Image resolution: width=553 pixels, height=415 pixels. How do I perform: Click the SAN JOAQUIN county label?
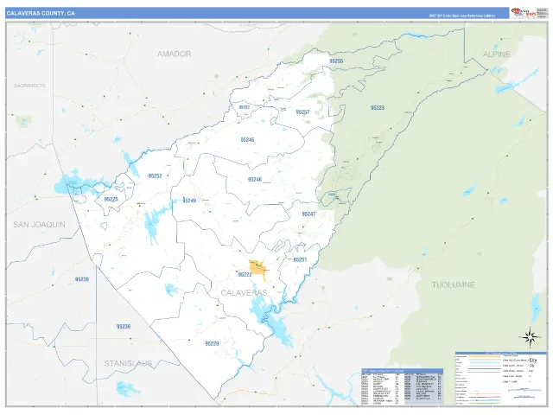tap(39, 225)
